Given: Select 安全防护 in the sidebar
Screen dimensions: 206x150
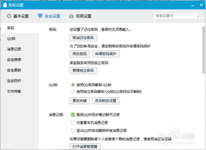Looking at the screenshot, I should click(x=20, y=81).
